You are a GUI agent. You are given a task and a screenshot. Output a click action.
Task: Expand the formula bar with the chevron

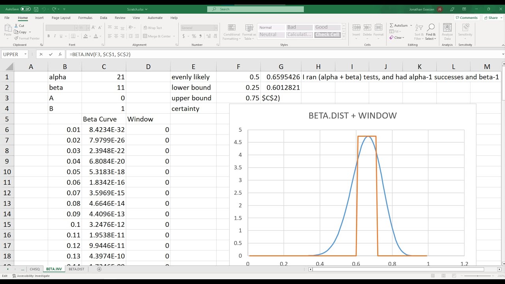[503, 54]
